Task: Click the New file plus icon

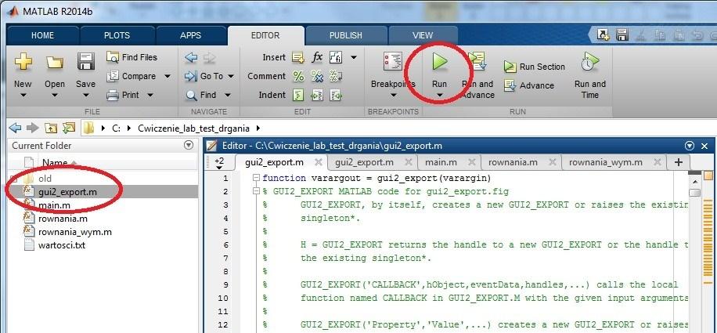Action: pos(23,61)
